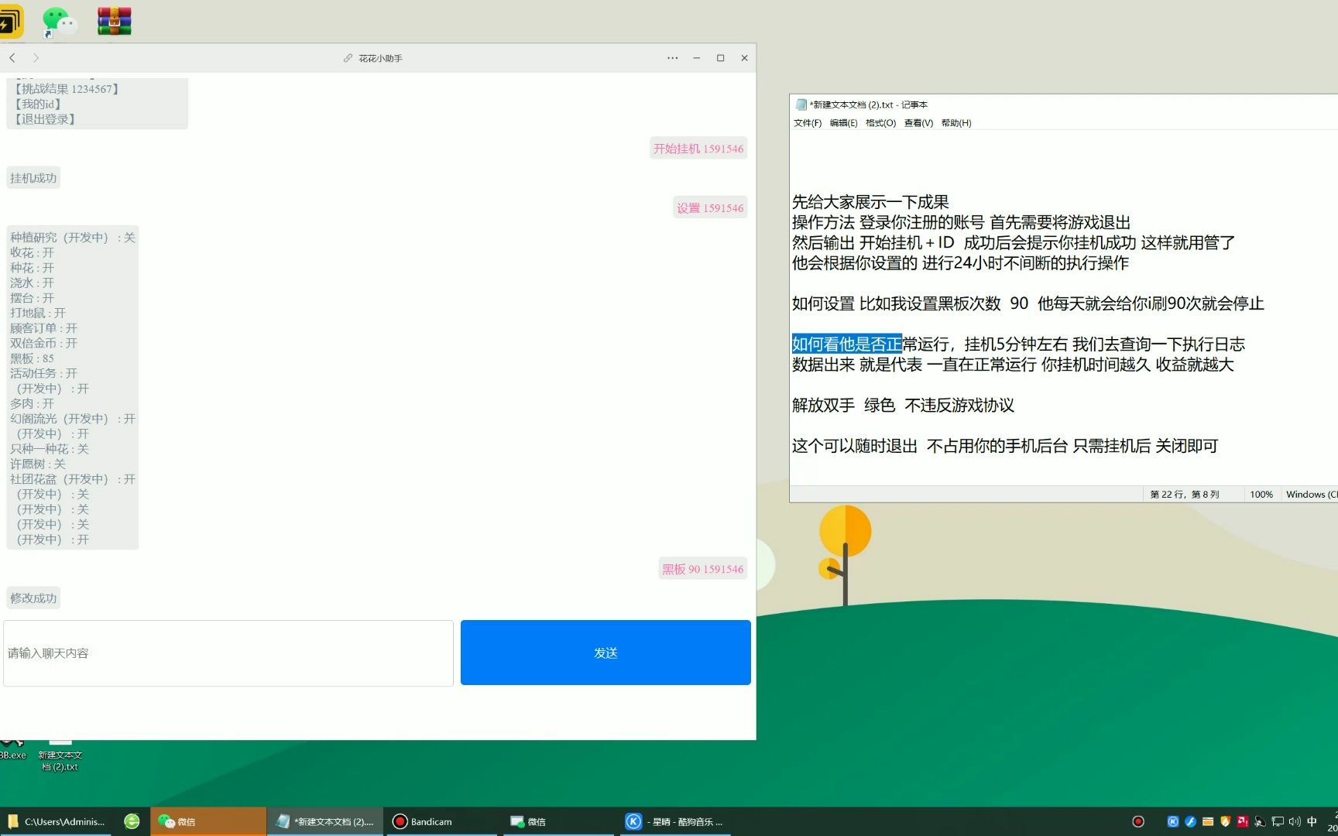Open 文件(F) menu in Notepad

808,123
